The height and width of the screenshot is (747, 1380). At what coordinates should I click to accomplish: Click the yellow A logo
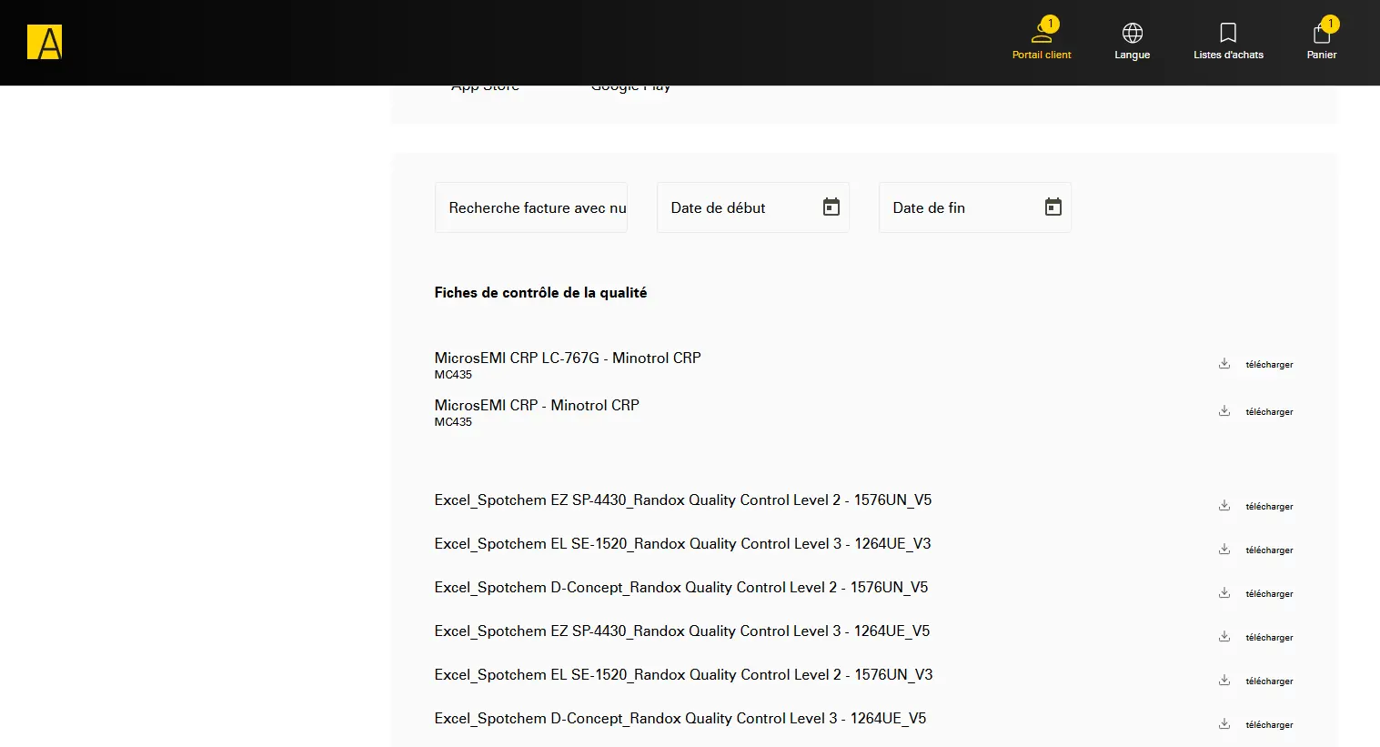[45, 42]
